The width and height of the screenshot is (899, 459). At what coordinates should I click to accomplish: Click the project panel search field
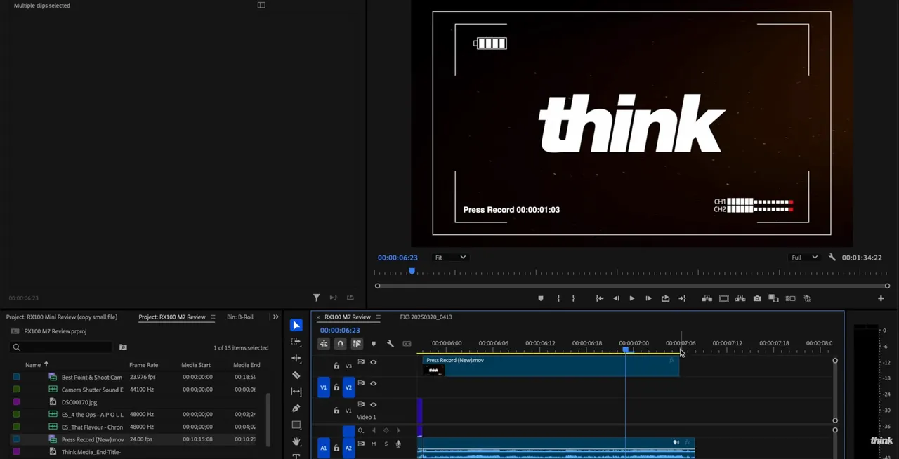tap(63, 347)
